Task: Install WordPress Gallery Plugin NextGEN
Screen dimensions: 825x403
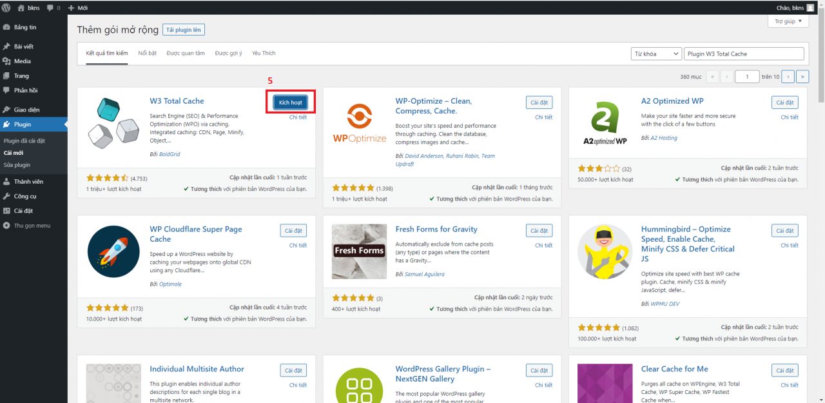Action: [539, 371]
